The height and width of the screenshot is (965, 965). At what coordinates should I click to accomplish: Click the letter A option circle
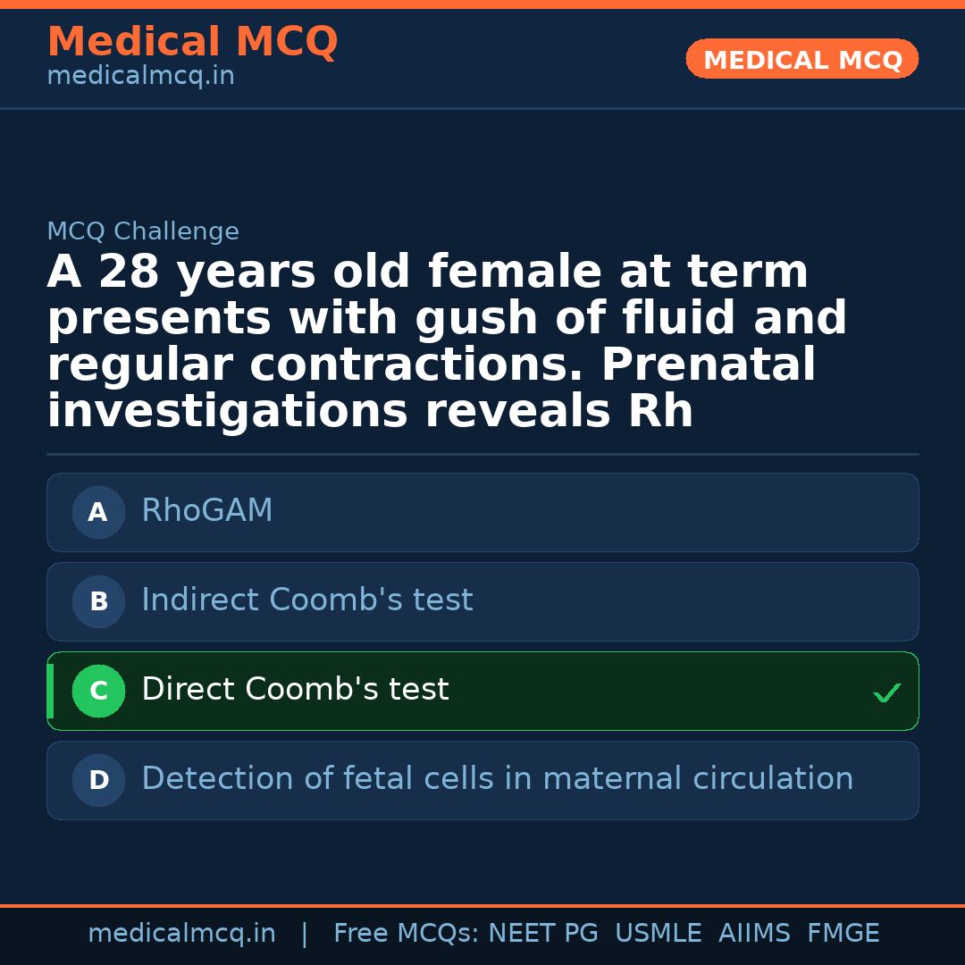click(98, 512)
